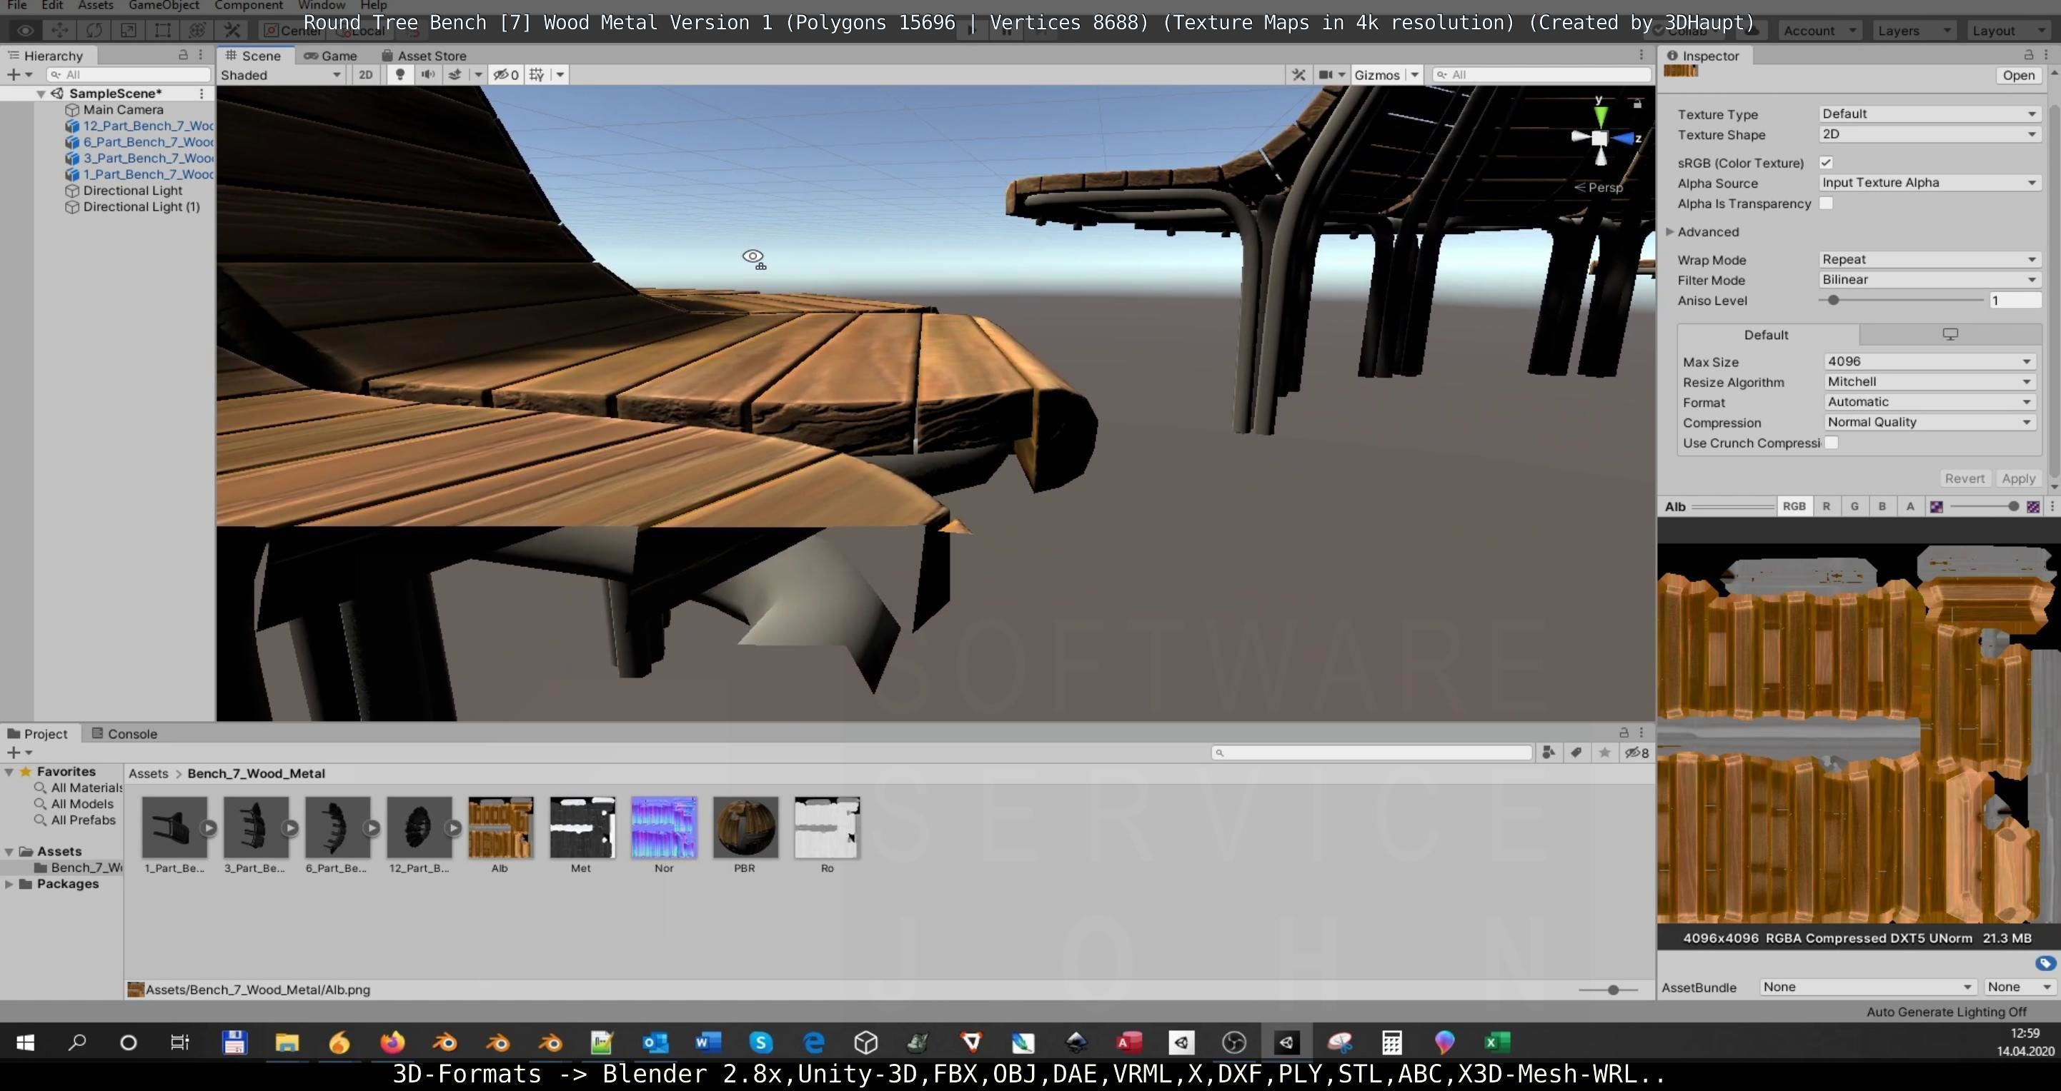Select the combined Transform tool

(197, 31)
